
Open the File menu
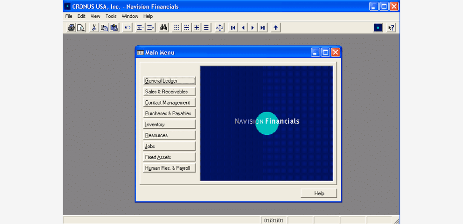[x=69, y=16]
